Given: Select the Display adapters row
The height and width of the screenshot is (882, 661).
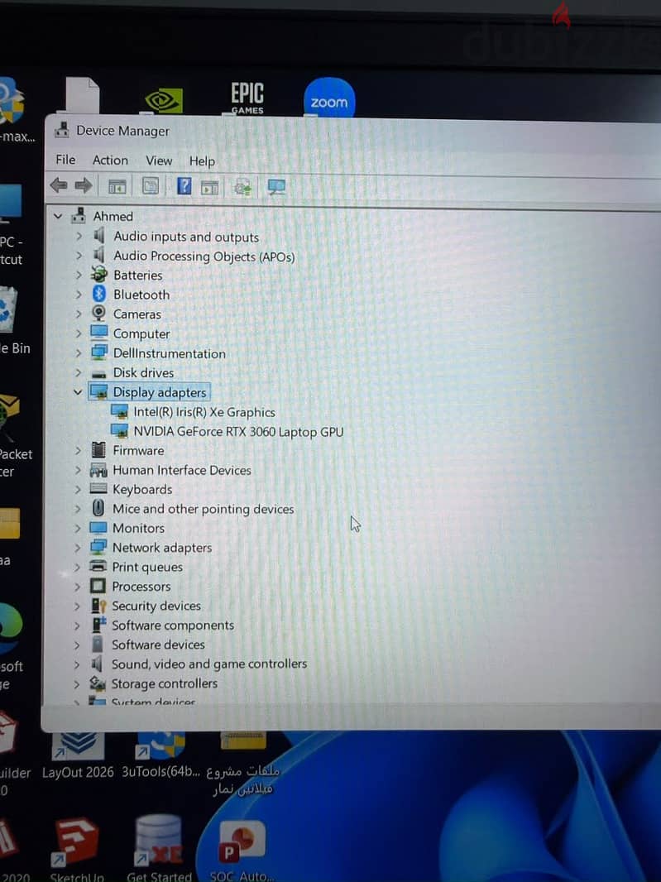Looking at the screenshot, I should click(x=149, y=392).
